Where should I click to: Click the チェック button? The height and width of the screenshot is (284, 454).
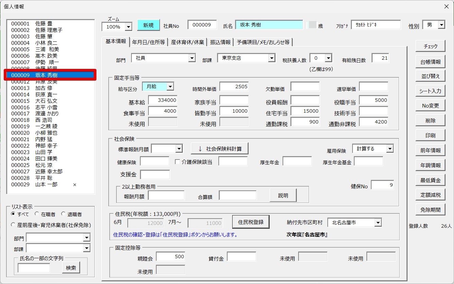pos(430,46)
